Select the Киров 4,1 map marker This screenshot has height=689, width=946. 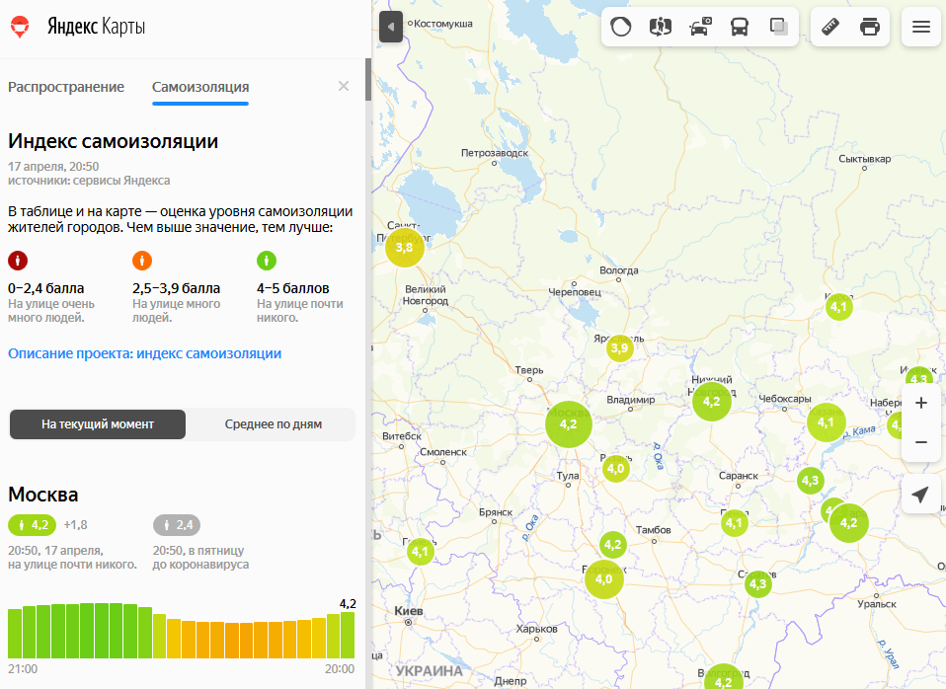coord(838,307)
